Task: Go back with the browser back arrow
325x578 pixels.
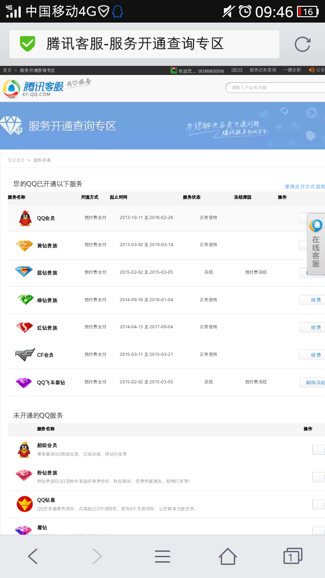Action: (32, 556)
